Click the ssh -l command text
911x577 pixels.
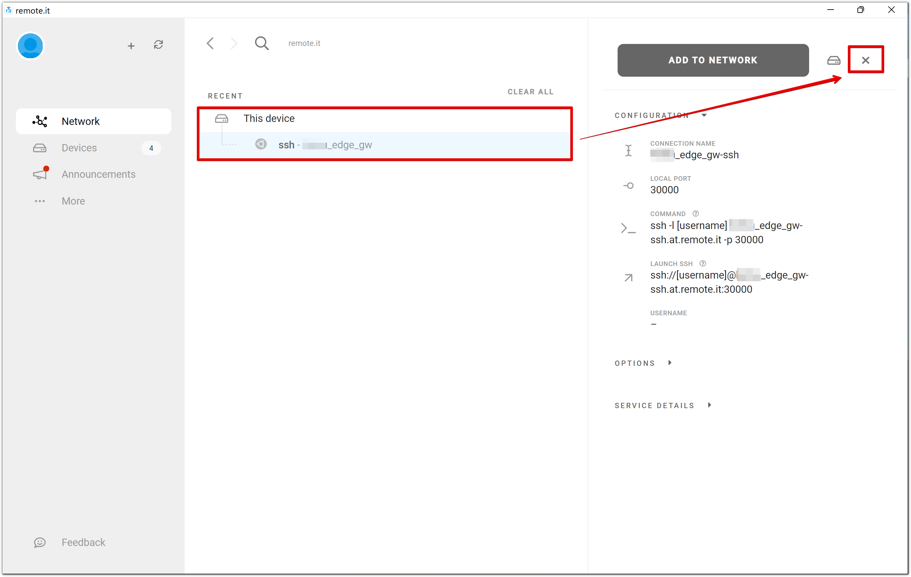[726, 233]
